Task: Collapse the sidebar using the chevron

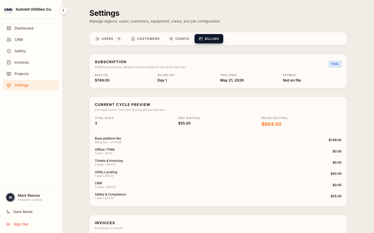Action: tap(63, 10)
